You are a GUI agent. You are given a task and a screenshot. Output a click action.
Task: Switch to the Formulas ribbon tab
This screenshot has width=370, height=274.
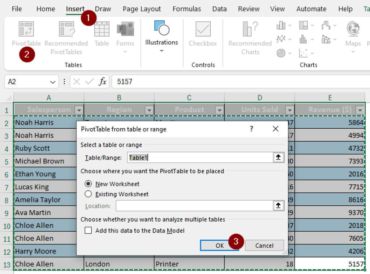pos(186,9)
